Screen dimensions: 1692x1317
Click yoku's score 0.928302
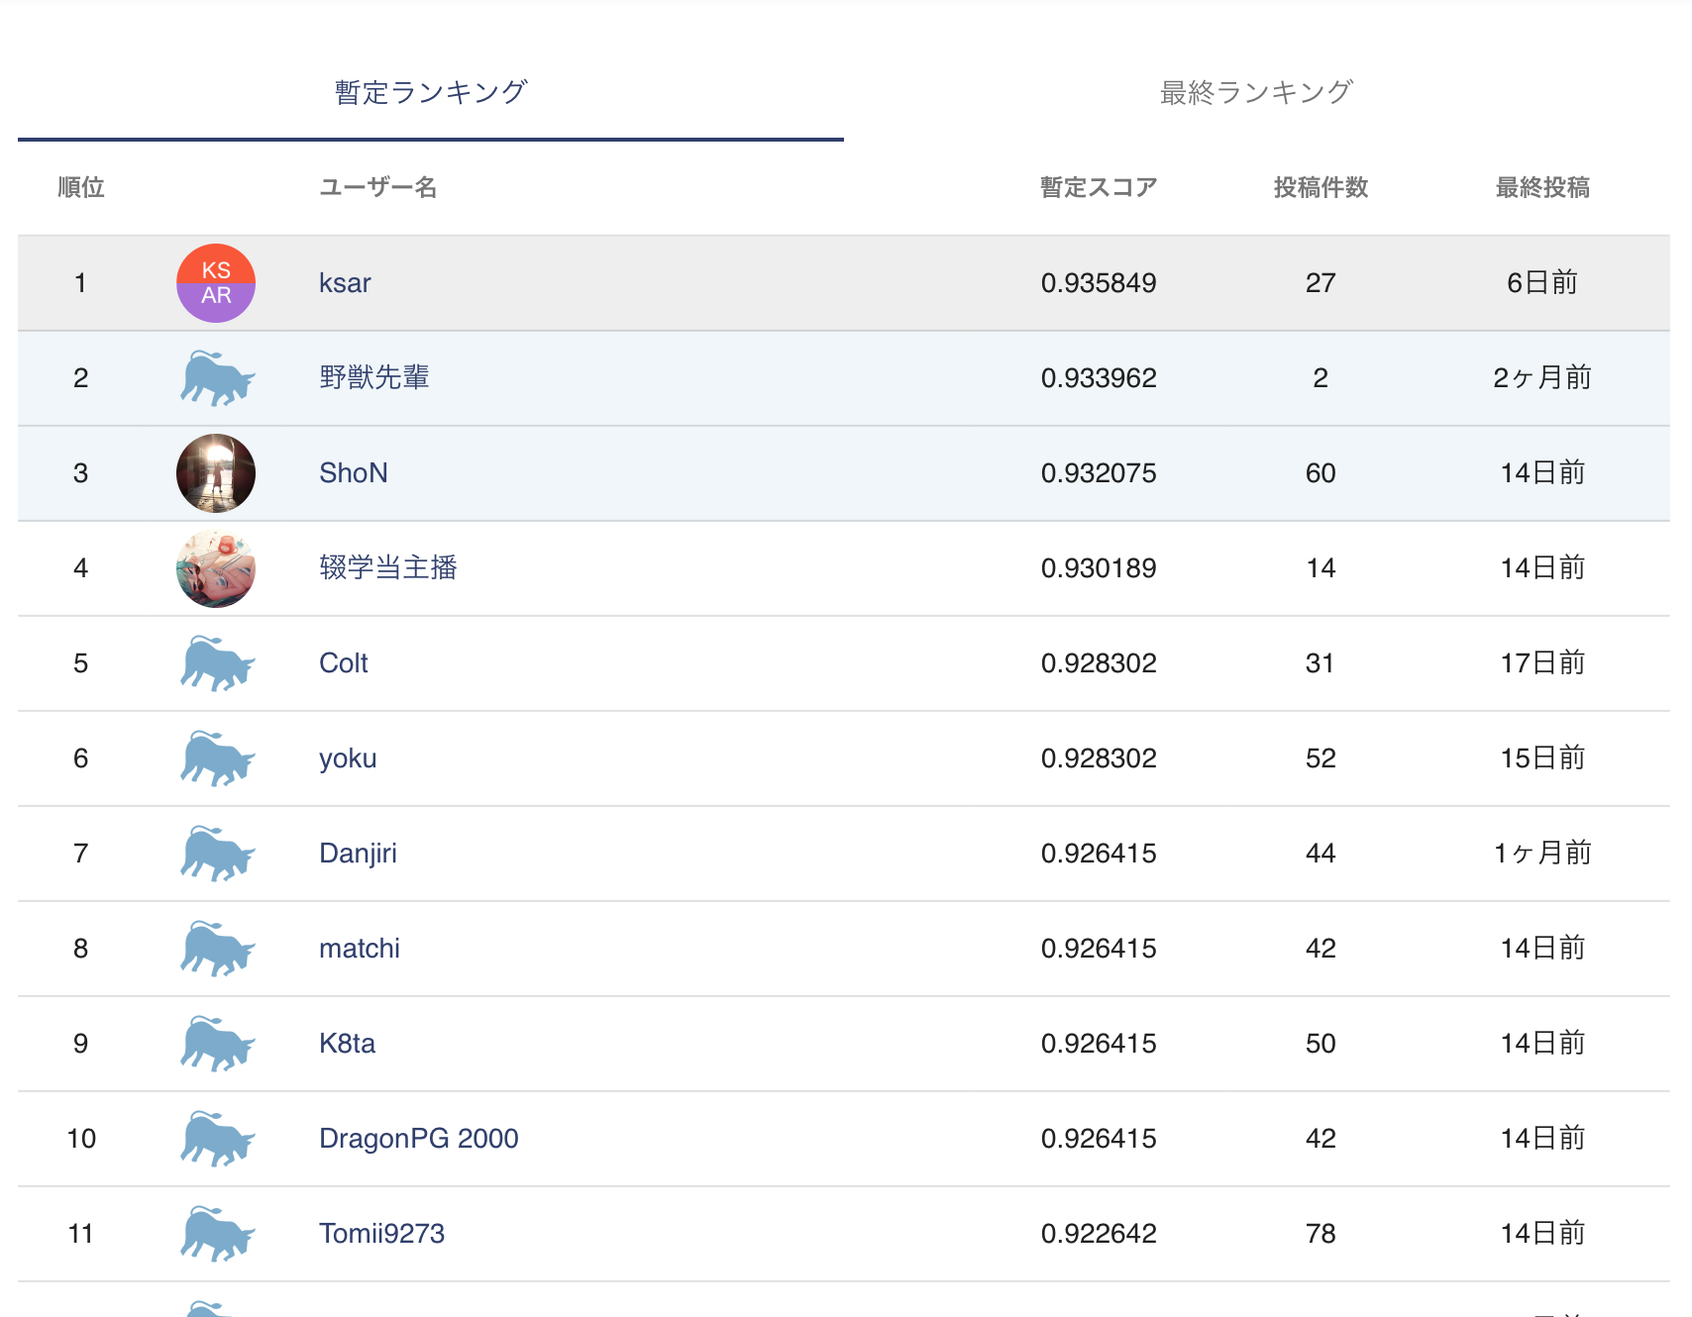tap(1099, 759)
